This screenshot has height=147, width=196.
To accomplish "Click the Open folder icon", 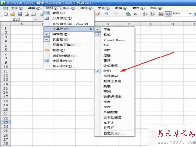I will coord(13,14).
